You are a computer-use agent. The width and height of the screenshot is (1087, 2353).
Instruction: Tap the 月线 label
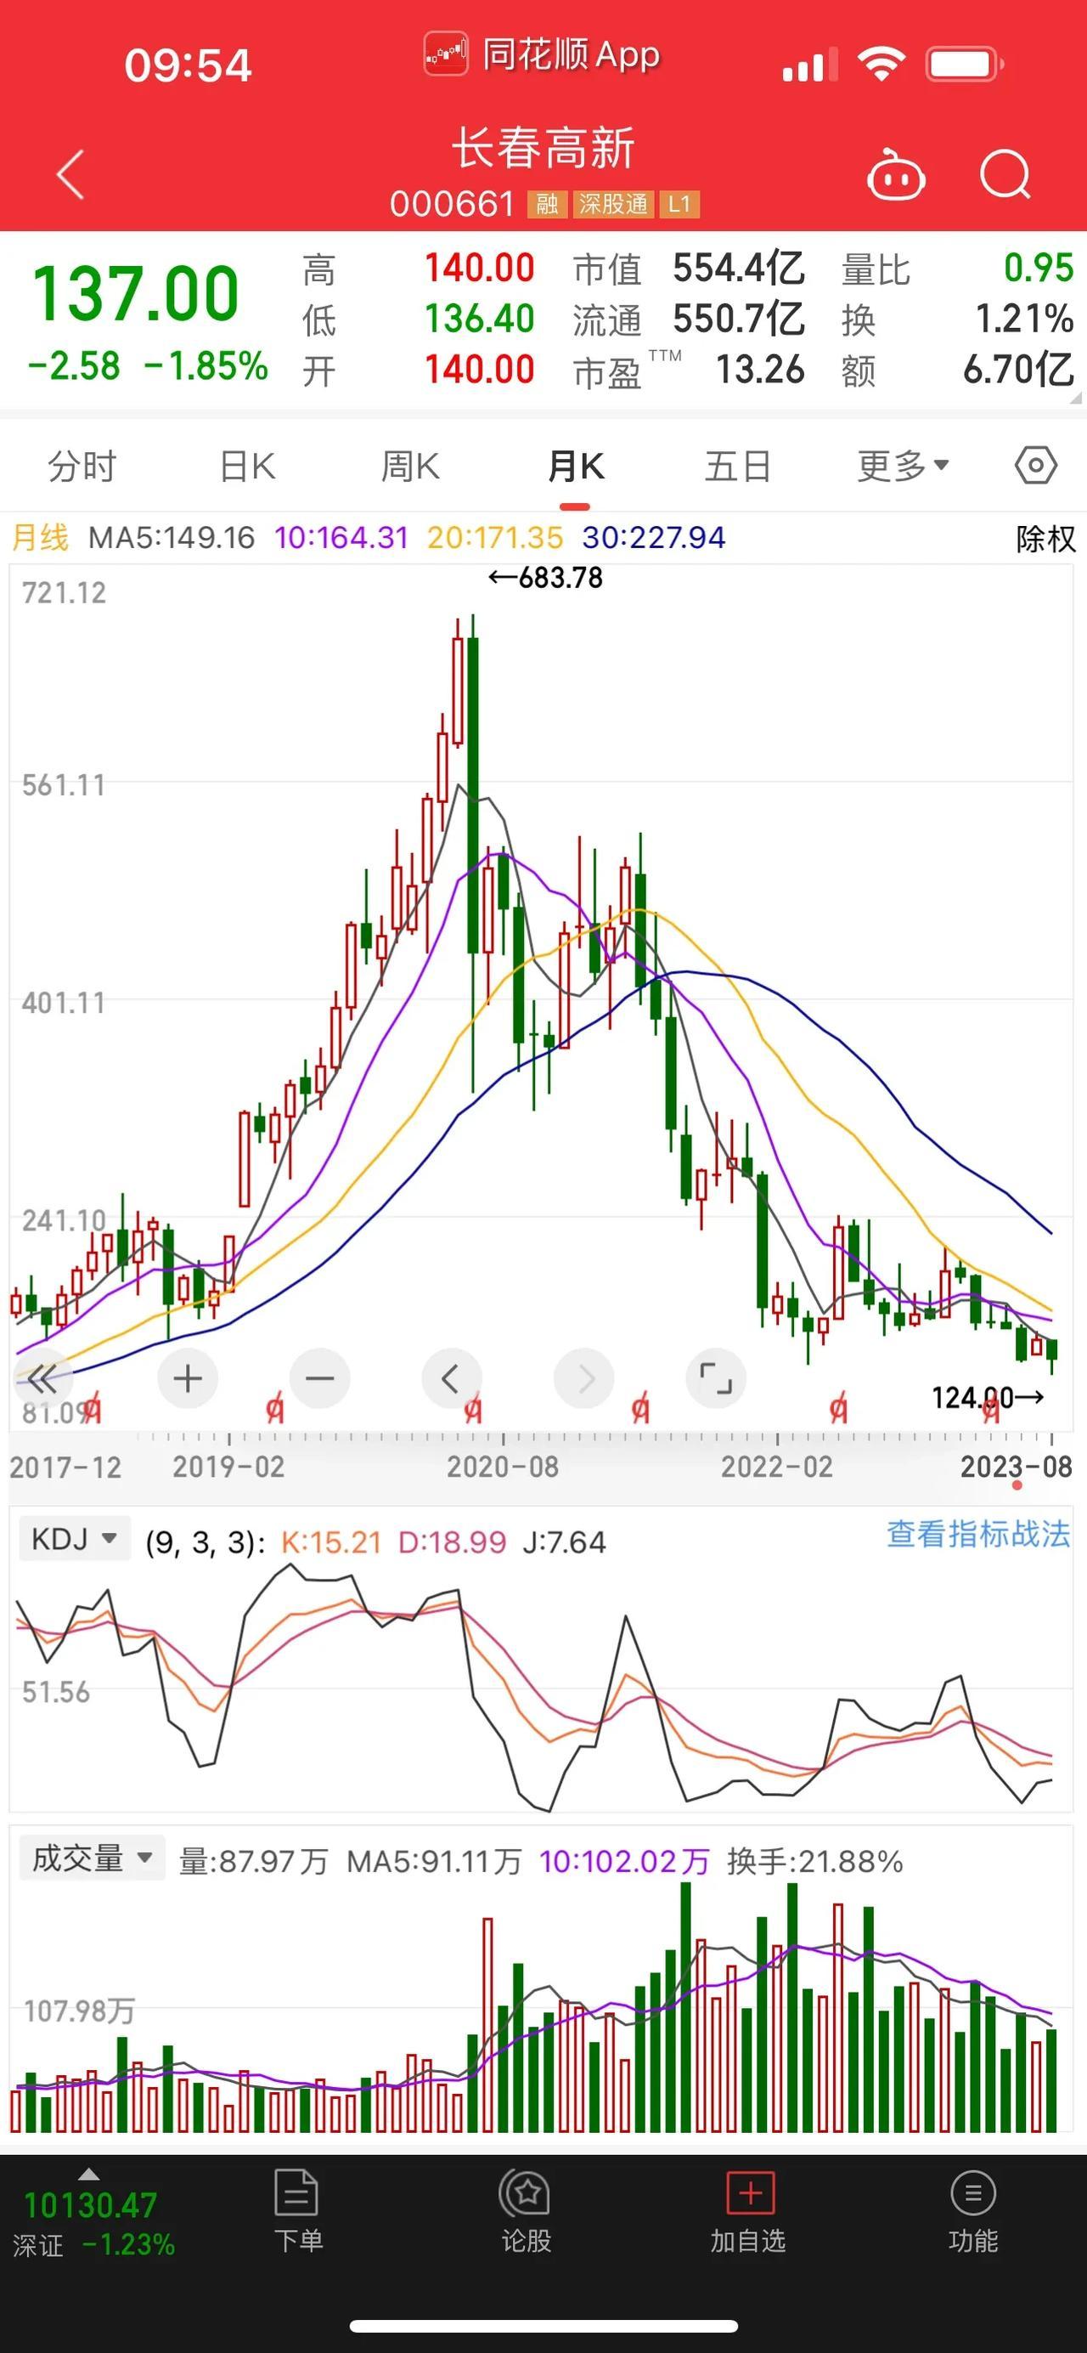coord(40,537)
